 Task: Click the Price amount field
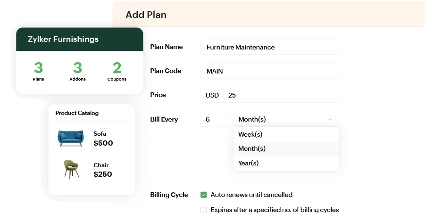pyautogui.click(x=281, y=95)
